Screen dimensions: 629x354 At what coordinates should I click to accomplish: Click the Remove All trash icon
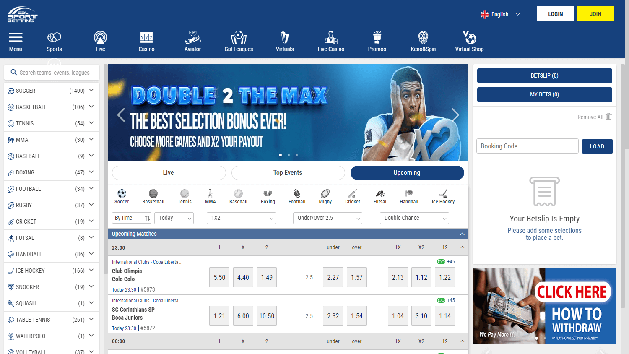click(608, 117)
